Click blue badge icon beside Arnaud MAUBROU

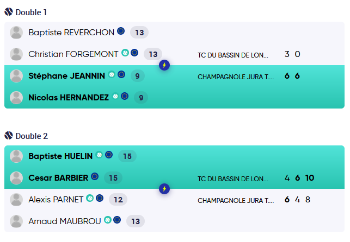pos(117,220)
